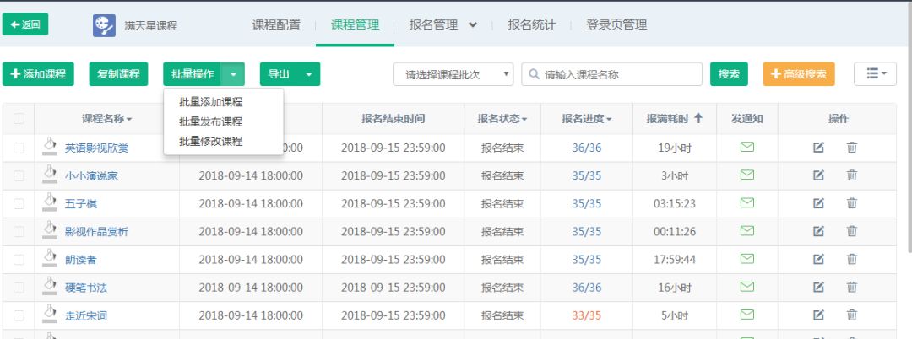Tick checkbox for 硬笔书法 row
The width and height of the screenshot is (912, 339).
click(x=19, y=288)
